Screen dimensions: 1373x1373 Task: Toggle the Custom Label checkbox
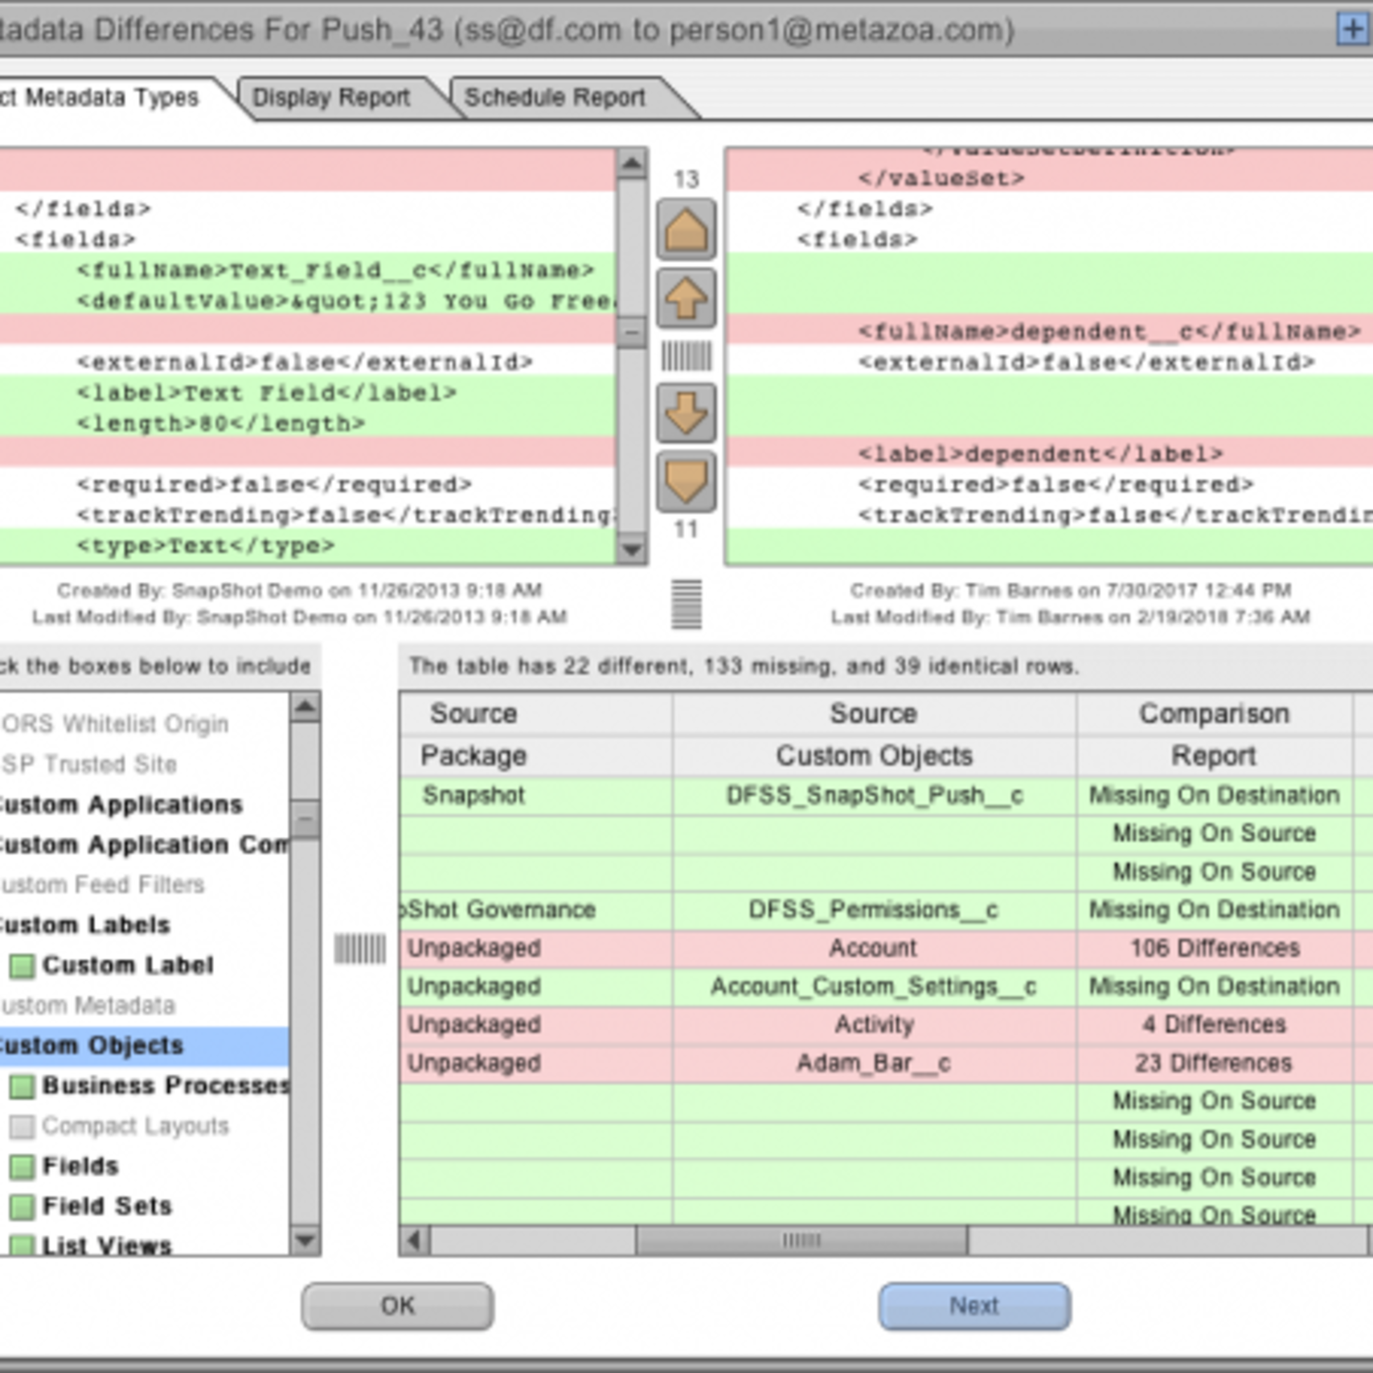pos(22,966)
